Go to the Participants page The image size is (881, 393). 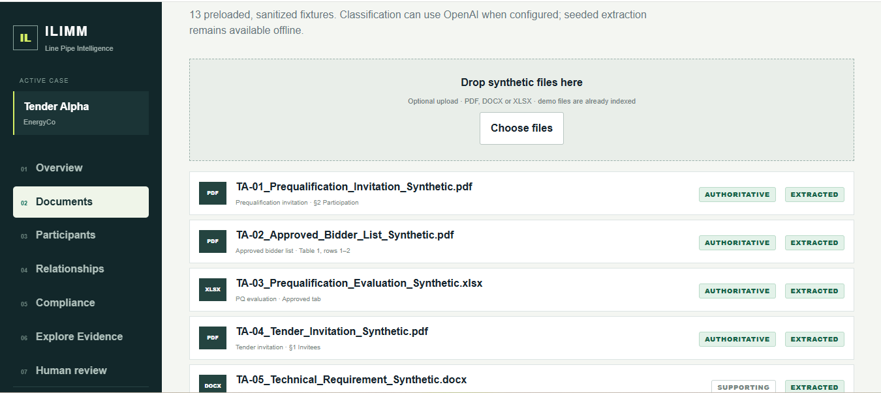click(81, 235)
